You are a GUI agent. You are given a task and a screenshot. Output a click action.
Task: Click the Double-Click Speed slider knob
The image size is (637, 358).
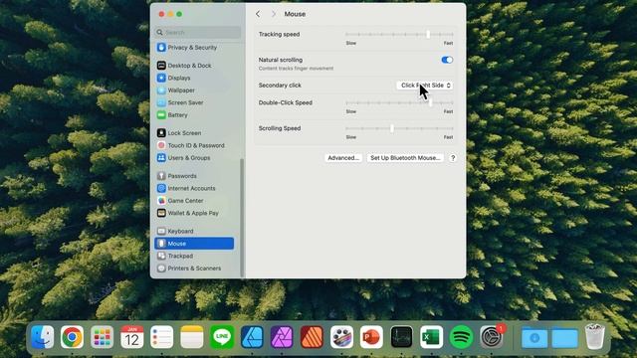point(431,102)
